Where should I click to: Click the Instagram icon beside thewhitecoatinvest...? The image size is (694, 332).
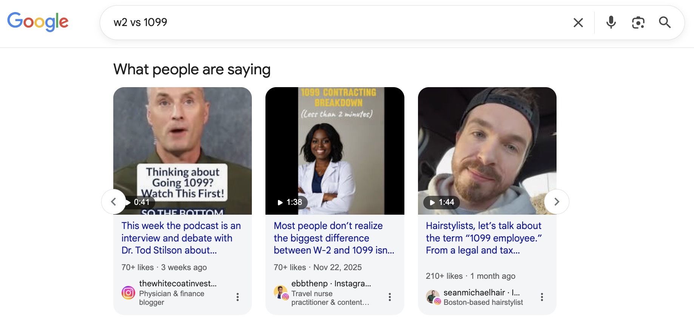pyautogui.click(x=128, y=293)
